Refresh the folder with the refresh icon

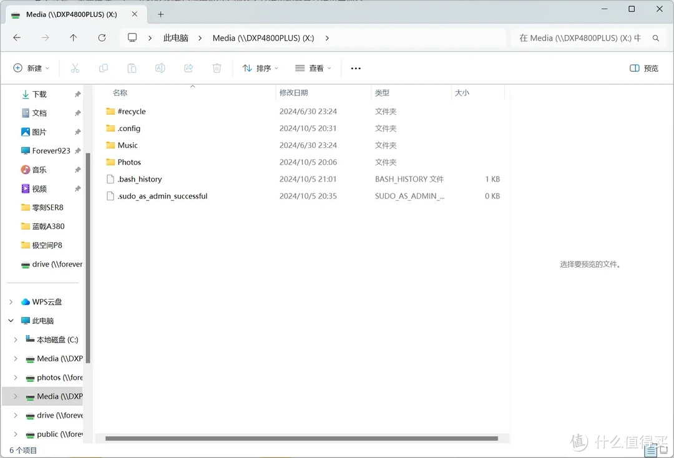click(x=102, y=37)
